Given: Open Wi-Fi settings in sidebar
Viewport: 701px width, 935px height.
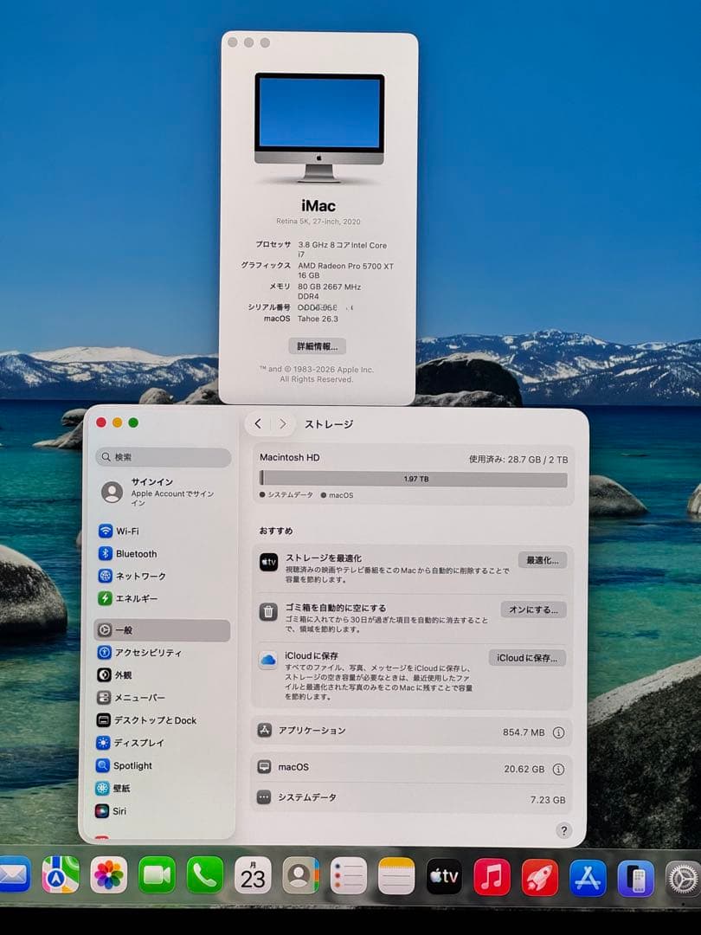Looking at the screenshot, I should point(119,531).
